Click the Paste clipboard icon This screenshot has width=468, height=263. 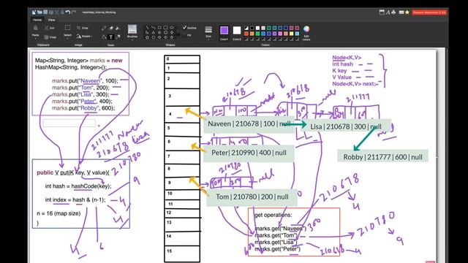(x=36, y=28)
